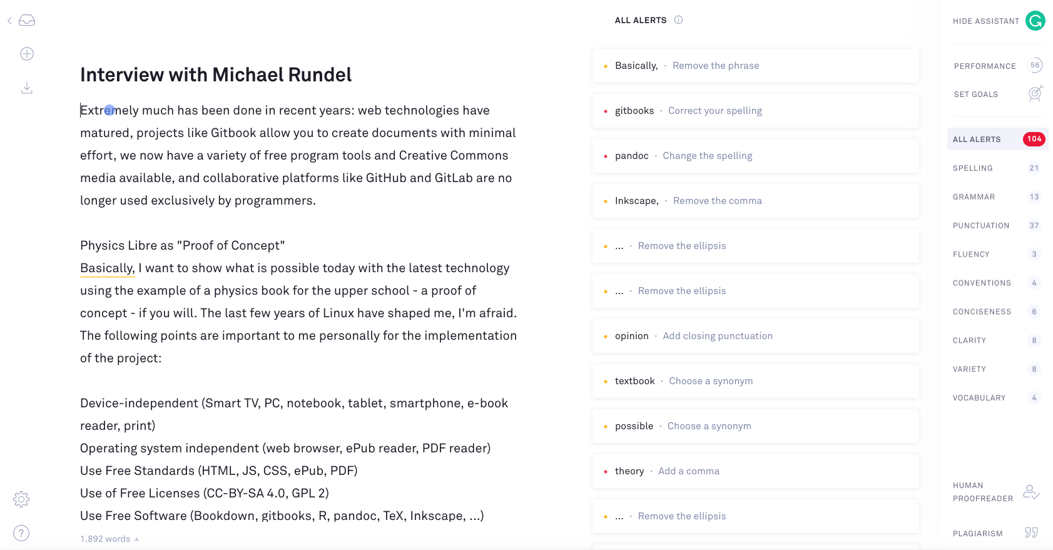Expand the 'possible Choose a synonym' alert
Screen dimensions: 1053x550
(756, 426)
